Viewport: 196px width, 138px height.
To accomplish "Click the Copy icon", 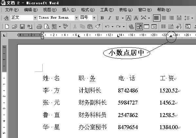I will pyautogui.click(x=82, y=27).
